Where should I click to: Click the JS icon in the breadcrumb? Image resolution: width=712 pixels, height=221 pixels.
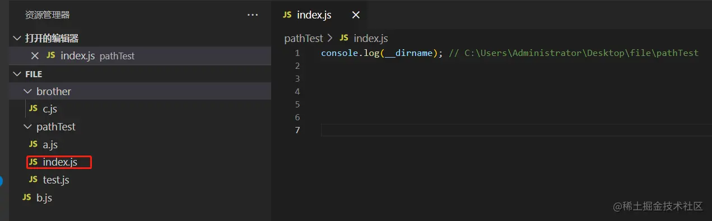[344, 38]
